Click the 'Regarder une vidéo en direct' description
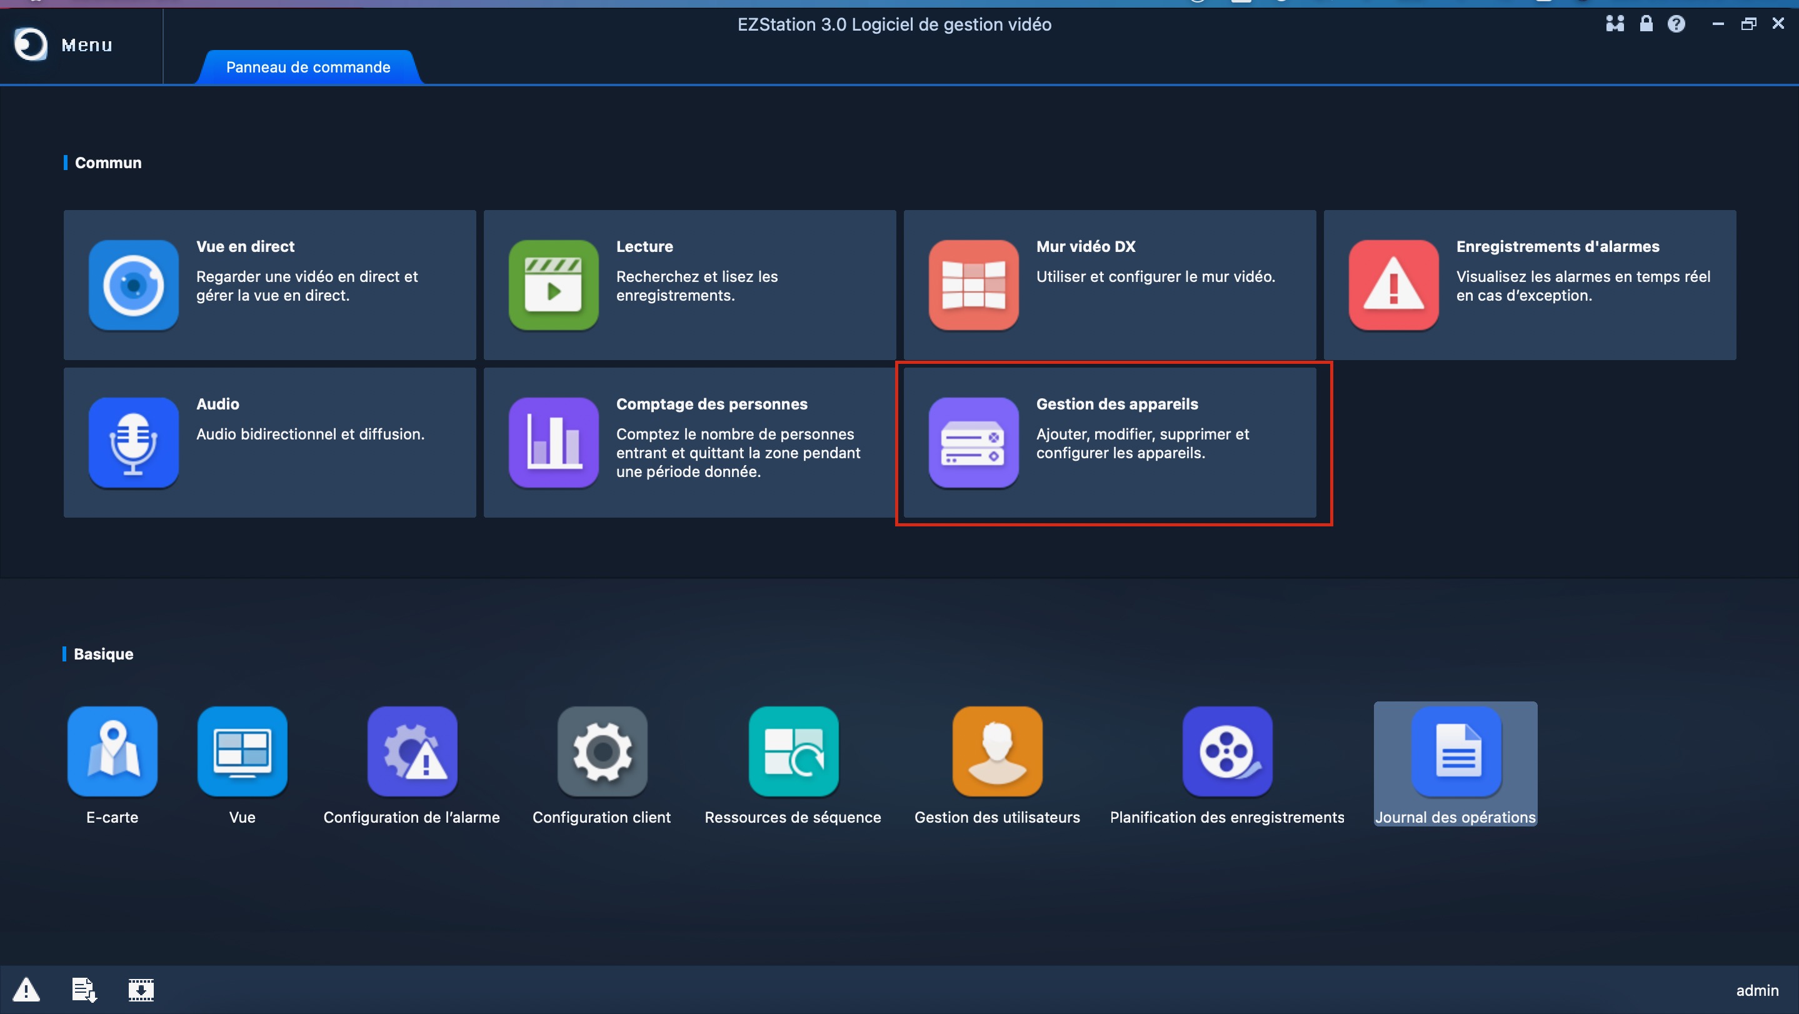The width and height of the screenshot is (1799, 1014). [308, 286]
